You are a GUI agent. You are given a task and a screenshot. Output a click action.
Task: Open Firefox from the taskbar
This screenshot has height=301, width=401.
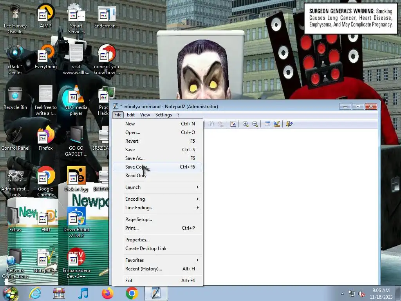click(107, 293)
